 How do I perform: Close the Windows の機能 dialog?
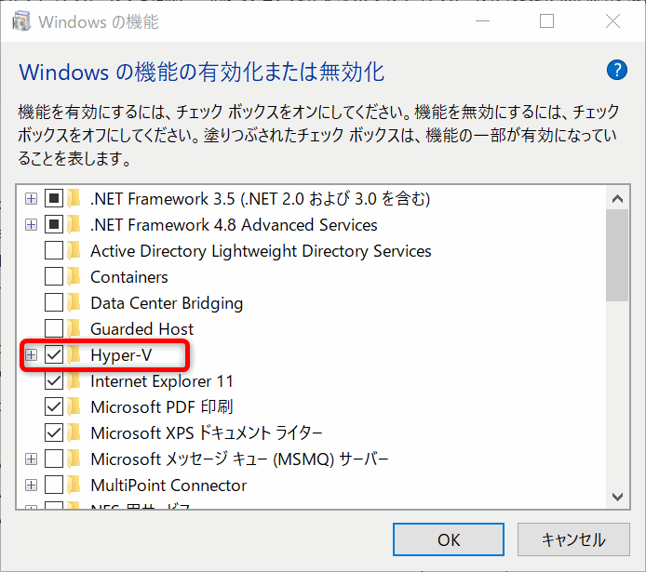[612, 21]
